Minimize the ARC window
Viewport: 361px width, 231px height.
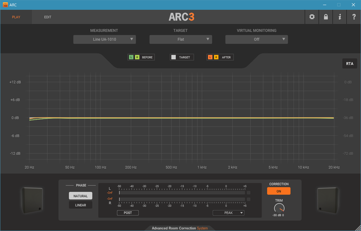324,5
